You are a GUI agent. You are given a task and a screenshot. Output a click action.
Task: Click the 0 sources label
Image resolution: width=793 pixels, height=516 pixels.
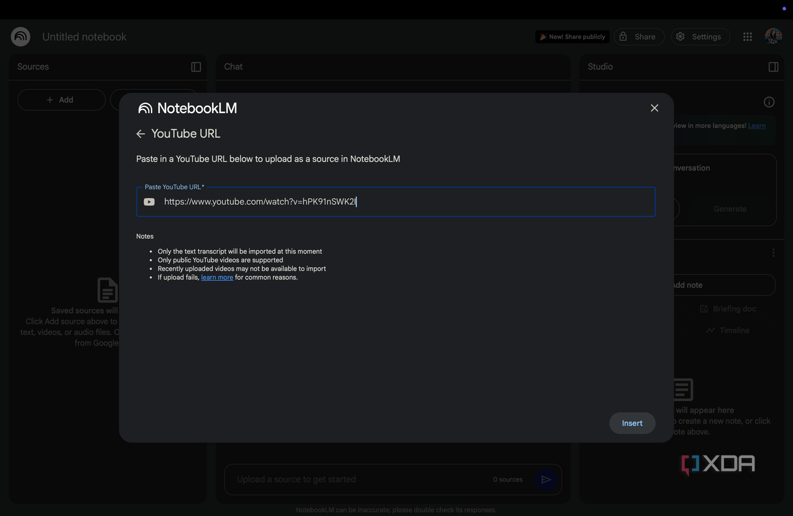point(508,479)
